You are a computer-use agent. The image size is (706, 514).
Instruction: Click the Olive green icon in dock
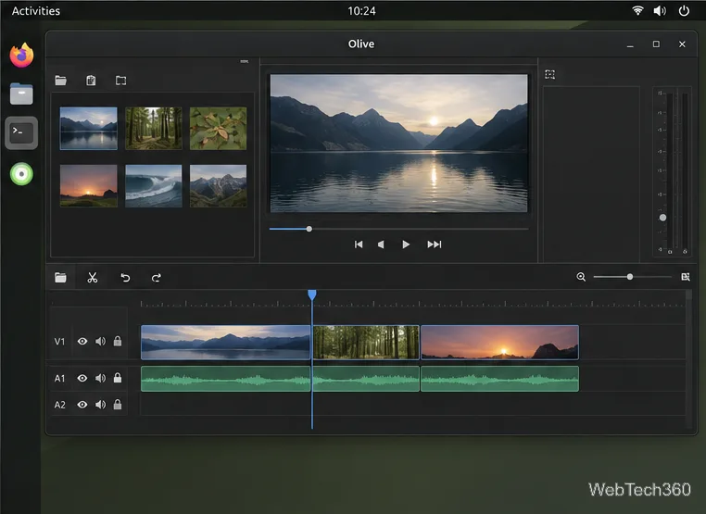coord(21,174)
